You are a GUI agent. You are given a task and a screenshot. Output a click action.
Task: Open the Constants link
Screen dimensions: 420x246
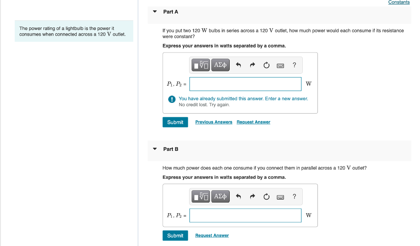pyautogui.click(x=399, y=2)
